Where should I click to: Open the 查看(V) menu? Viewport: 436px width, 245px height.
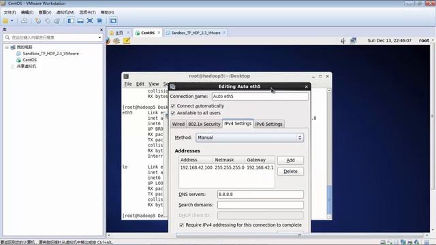pyautogui.click(x=45, y=12)
